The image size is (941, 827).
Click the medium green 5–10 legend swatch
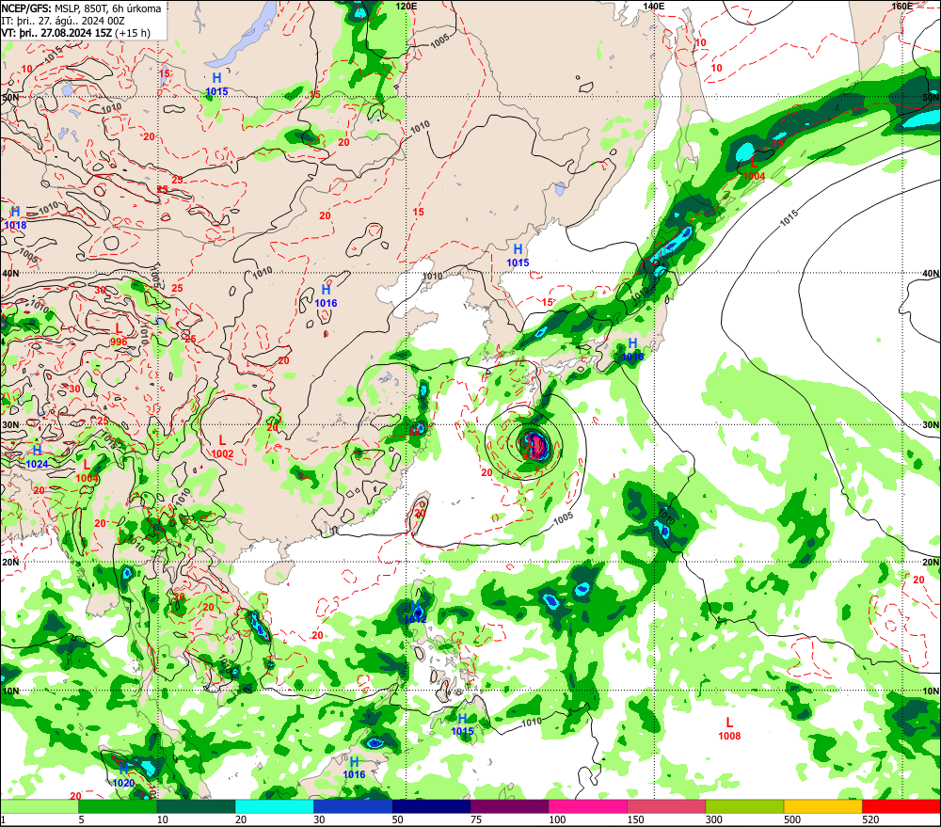coord(118,806)
